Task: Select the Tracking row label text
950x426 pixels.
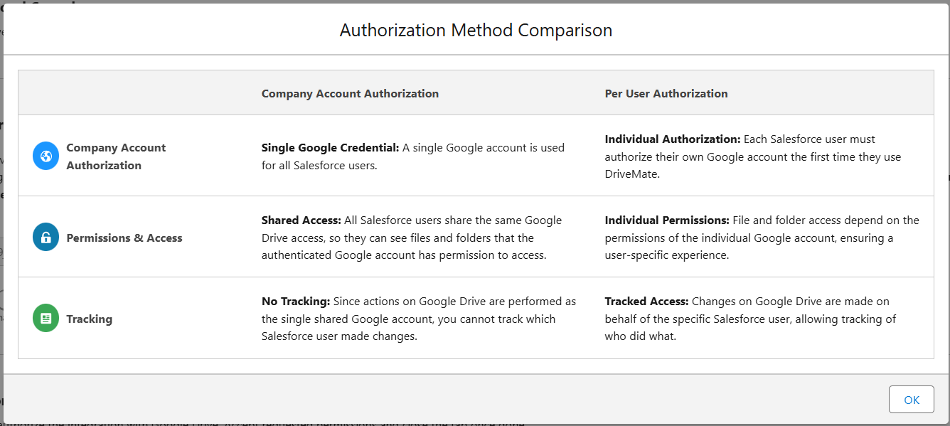Action: tap(89, 319)
